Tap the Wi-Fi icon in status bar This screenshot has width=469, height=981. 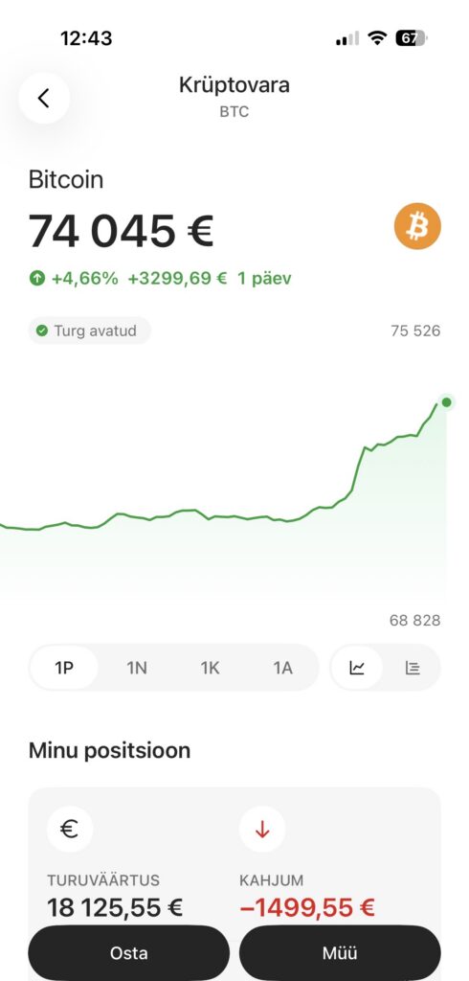point(377,38)
